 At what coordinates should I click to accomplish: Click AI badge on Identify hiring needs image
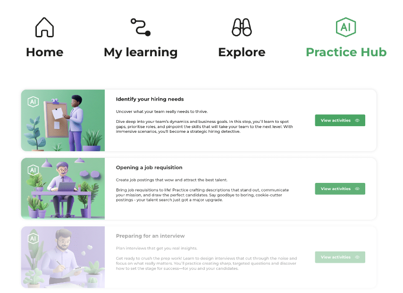(x=33, y=102)
